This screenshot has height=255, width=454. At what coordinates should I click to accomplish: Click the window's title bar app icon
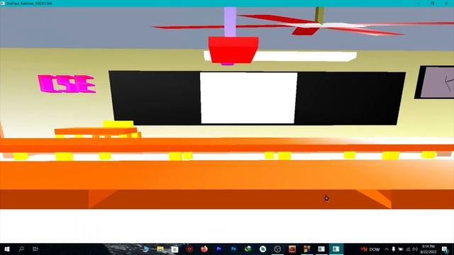[3, 3]
